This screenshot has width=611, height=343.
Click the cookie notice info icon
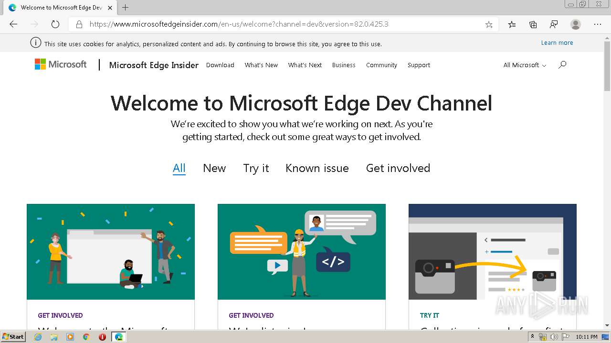point(35,43)
